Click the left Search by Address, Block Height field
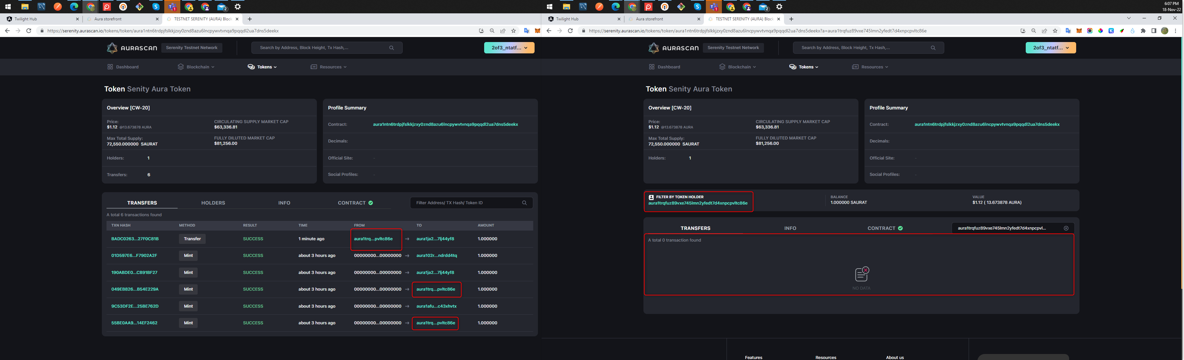This screenshot has width=1184, height=360. pos(327,48)
